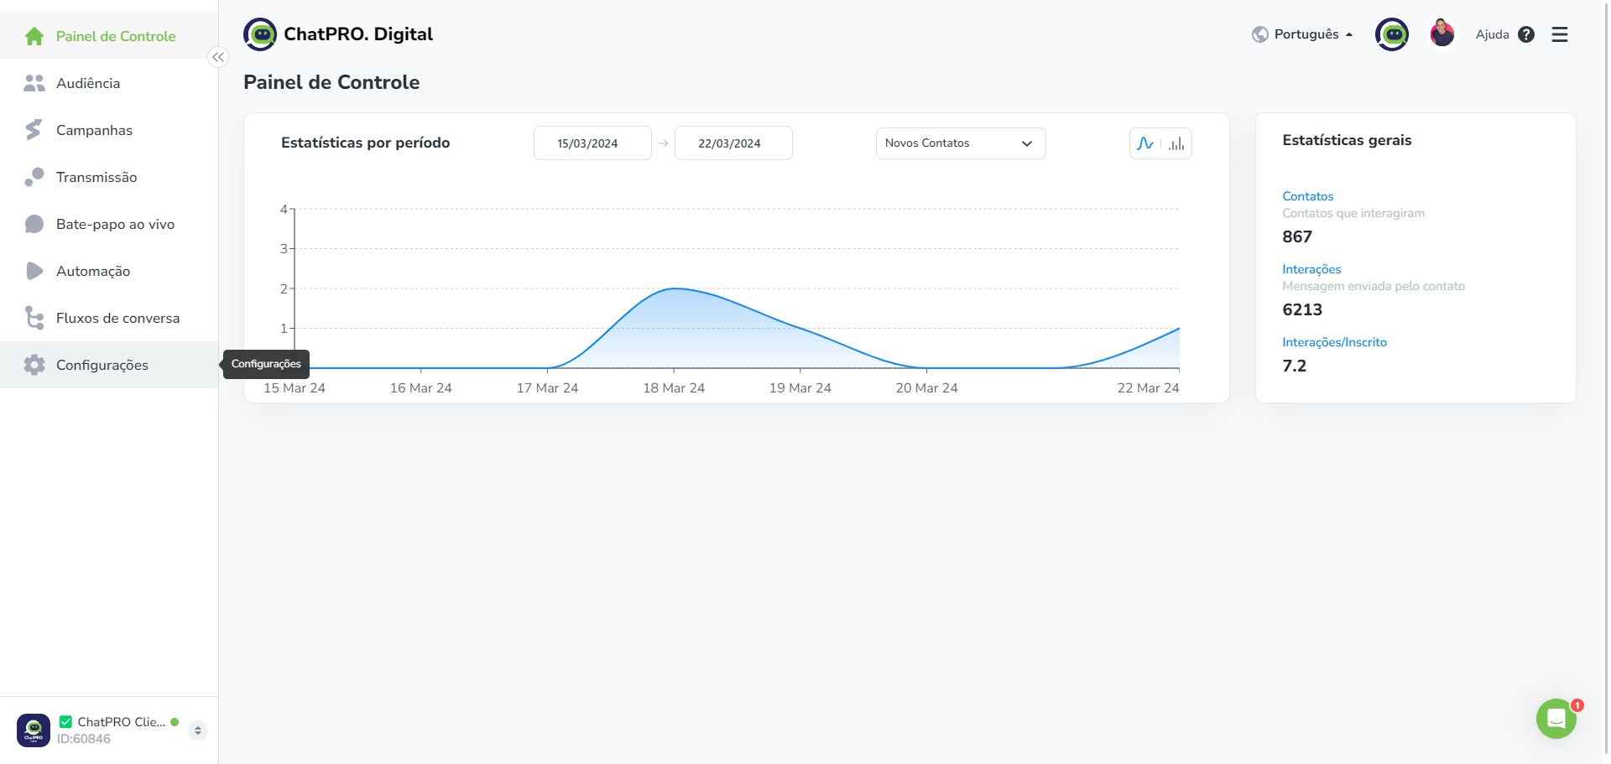Click the 18 Mar 24 chart axis label
The width and height of the screenshot is (1611, 764).
coord(674,388)
